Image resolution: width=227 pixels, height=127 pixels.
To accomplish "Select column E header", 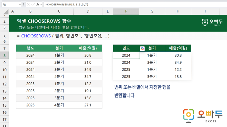I will pos(108,11).
